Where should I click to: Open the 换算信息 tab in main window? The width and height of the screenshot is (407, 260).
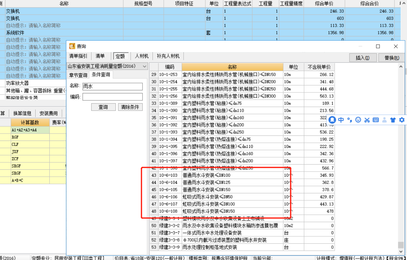click(x=22, y=113)
